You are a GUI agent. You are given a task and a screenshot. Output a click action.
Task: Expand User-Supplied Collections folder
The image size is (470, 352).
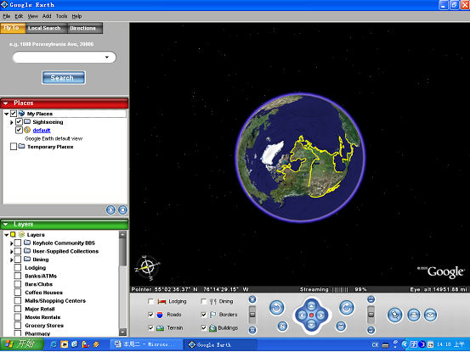(11, 252)
